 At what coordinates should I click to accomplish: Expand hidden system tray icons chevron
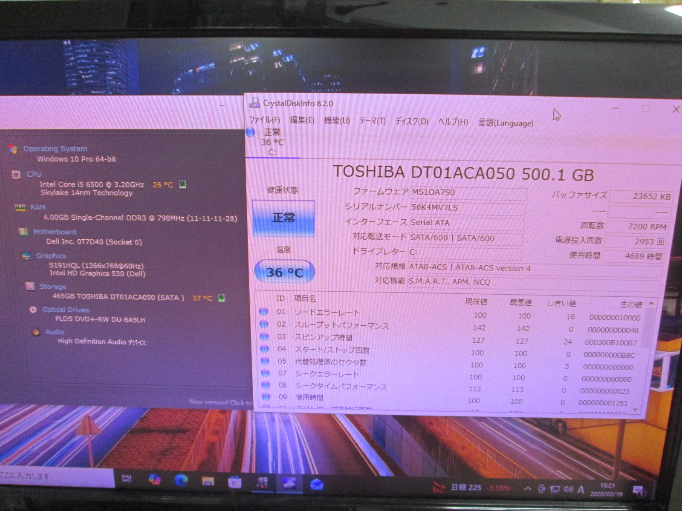[528, 488]
